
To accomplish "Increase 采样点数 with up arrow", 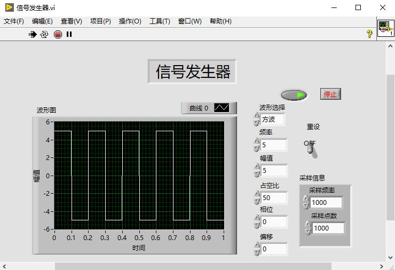I will coord(308,225).
